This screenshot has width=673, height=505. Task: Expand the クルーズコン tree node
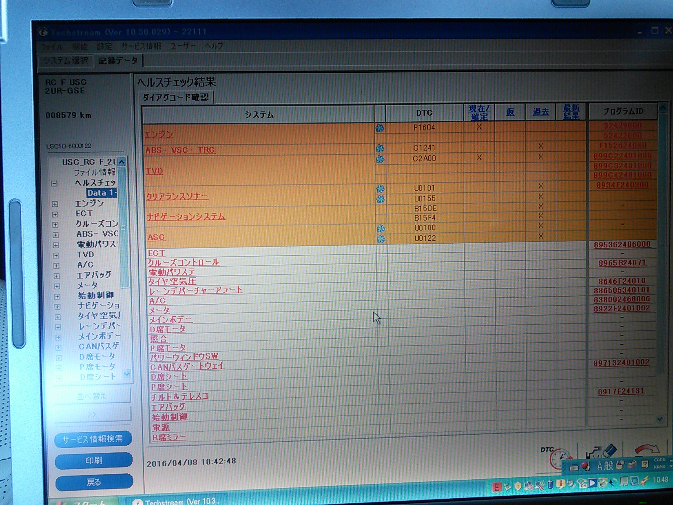pos(55,225)
